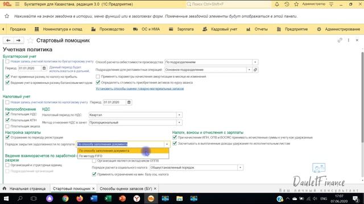Open the 1C main menu hamburger icon

pos(17,4)
